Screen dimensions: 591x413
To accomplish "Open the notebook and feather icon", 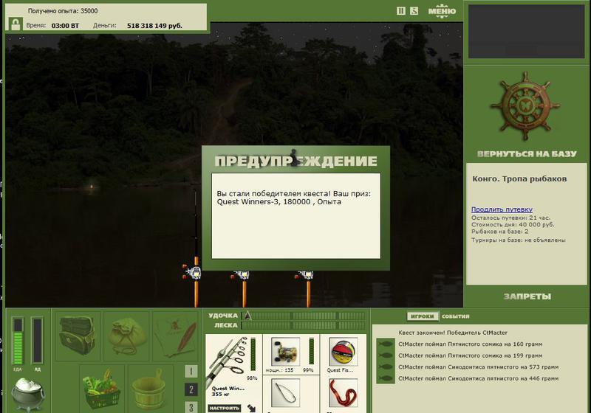I will point(175,336).
